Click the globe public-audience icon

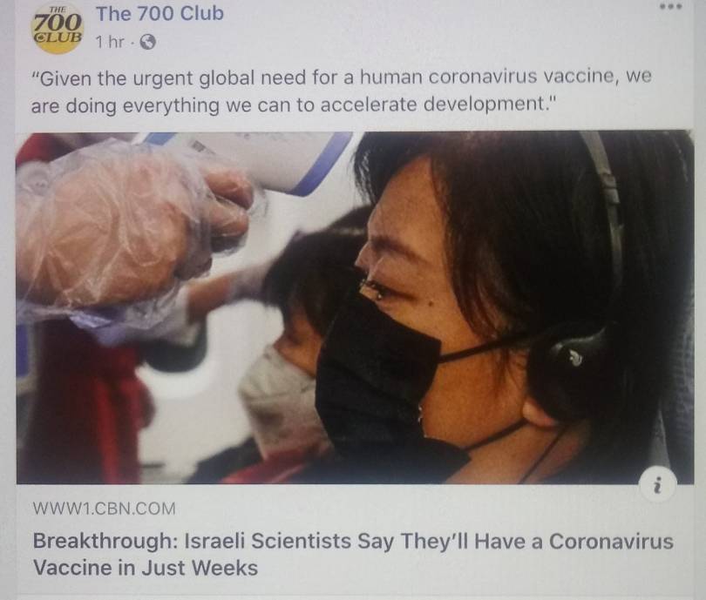pos(147,43)
